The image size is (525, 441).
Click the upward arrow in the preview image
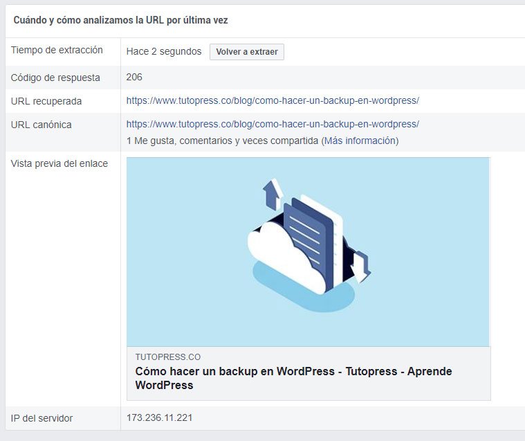coord(273,195)
